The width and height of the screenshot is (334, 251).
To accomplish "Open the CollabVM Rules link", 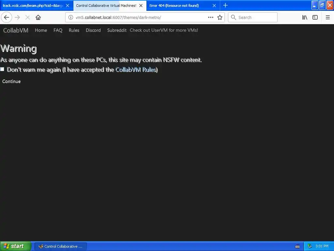I will tap(136, 70).
